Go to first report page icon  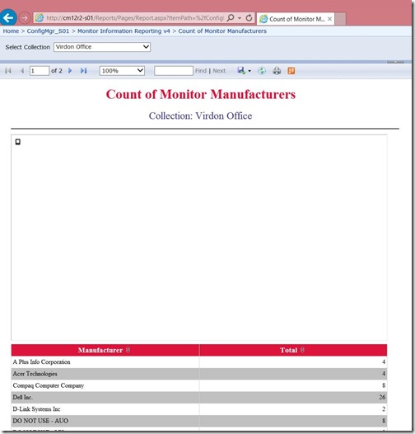(x=8, y=71)
